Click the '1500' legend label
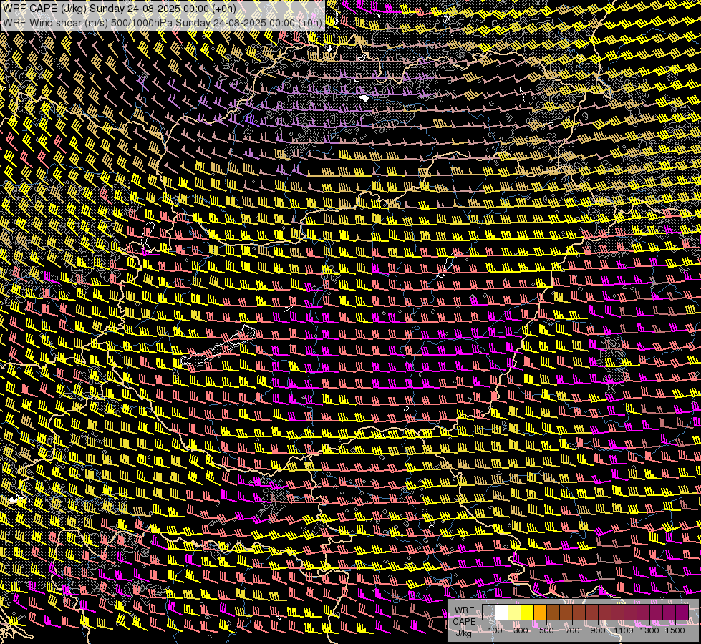This screenshot has height=644, width=701. coord(675,630)
